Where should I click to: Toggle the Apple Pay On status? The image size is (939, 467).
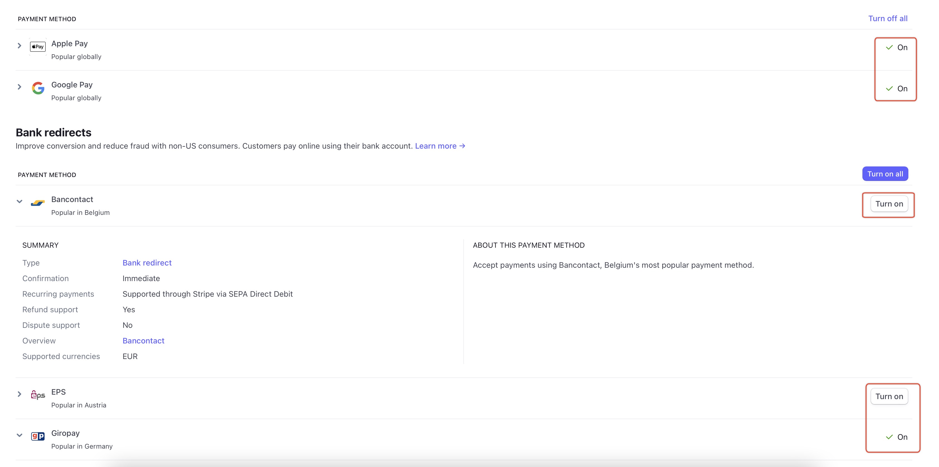pos(897,47)
